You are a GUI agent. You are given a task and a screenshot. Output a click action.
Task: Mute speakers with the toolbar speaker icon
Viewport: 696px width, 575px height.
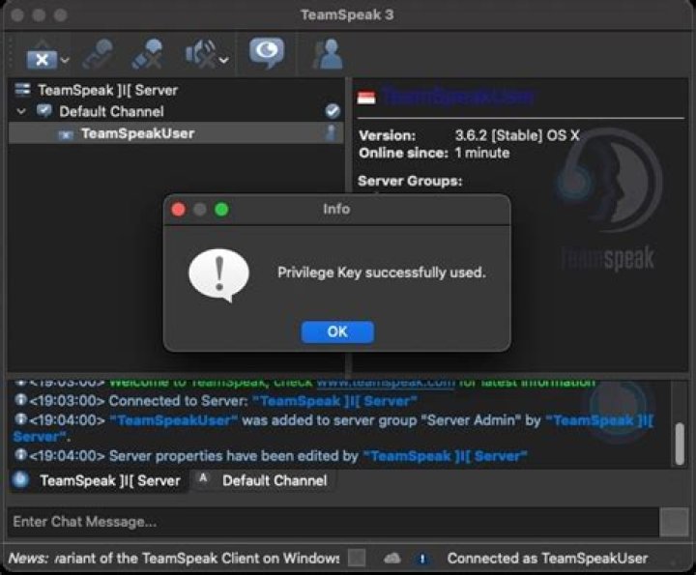coord(201,54)
